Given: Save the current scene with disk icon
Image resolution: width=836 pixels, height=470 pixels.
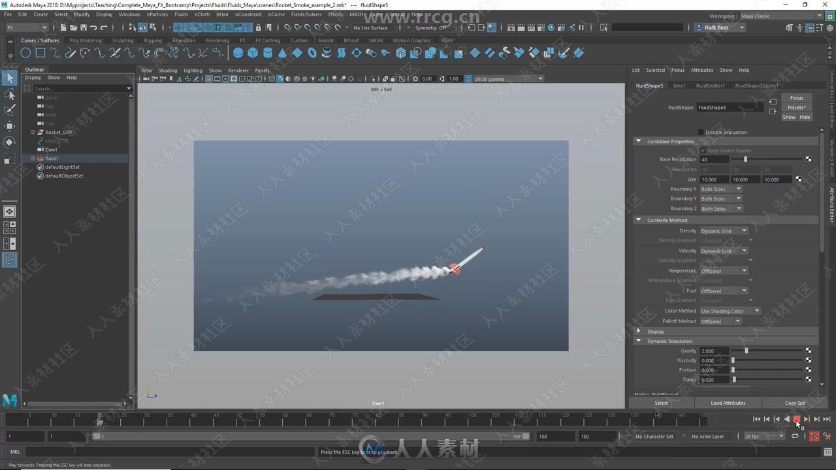Looking at the screenshot, I should 83,27.
